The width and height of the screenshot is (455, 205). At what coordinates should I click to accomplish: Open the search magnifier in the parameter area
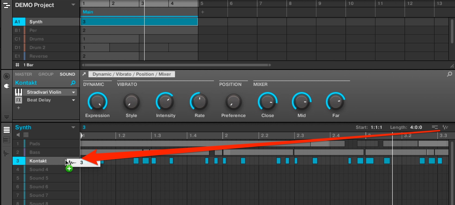(450, 74)
